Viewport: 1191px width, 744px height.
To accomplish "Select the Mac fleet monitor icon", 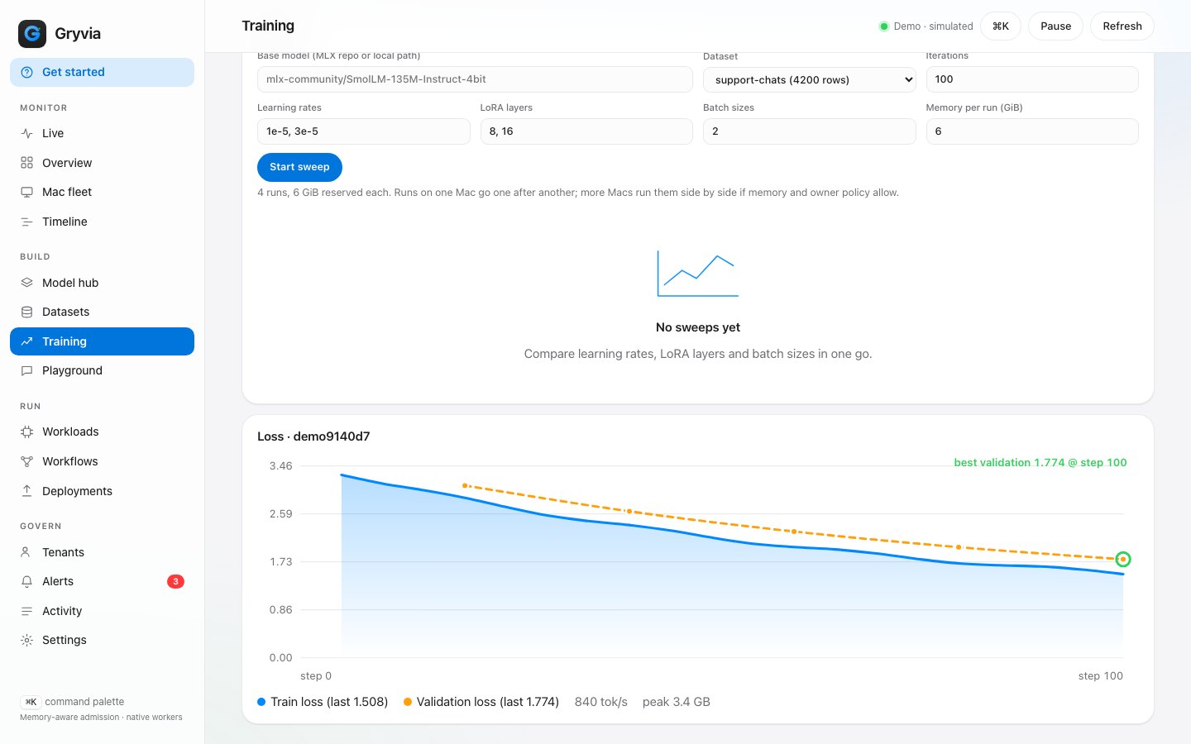I will [x=26, y=192].
